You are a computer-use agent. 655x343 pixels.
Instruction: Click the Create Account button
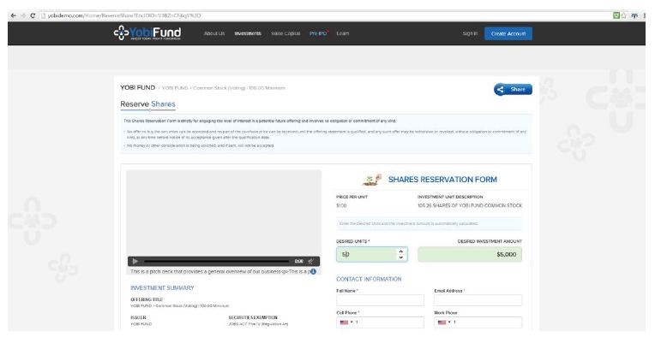click(x=508, y=33)
